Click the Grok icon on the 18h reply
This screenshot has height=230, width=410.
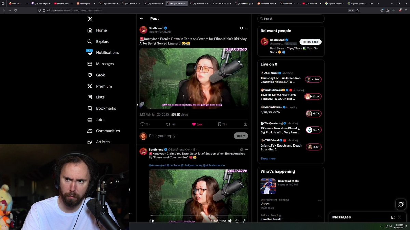click(x=241, y=149)
